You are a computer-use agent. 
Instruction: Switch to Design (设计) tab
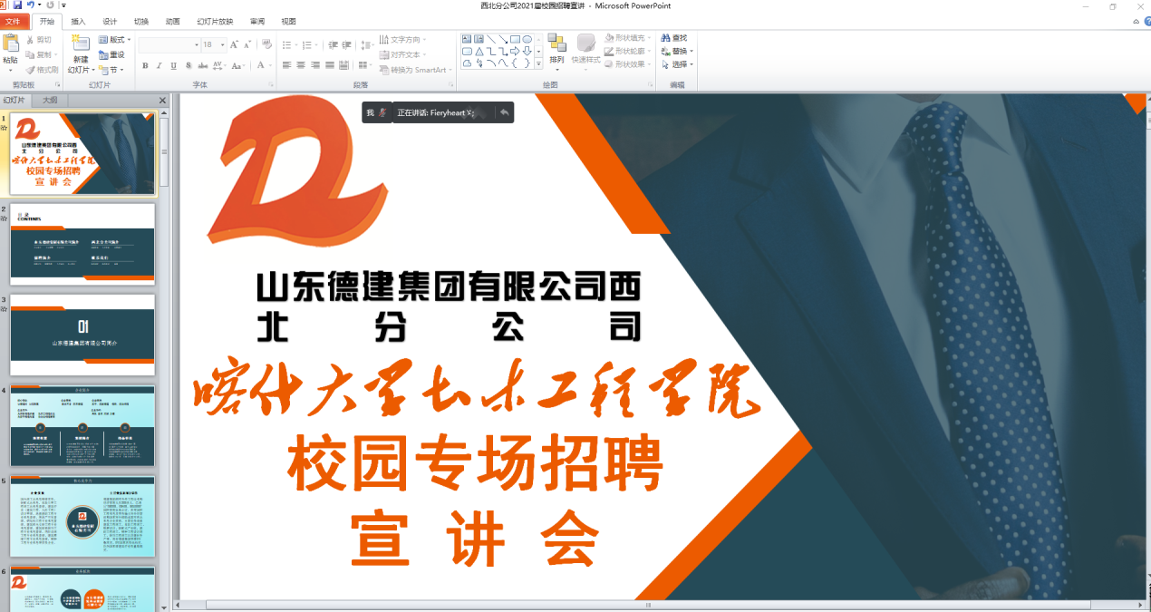point(110,21)
